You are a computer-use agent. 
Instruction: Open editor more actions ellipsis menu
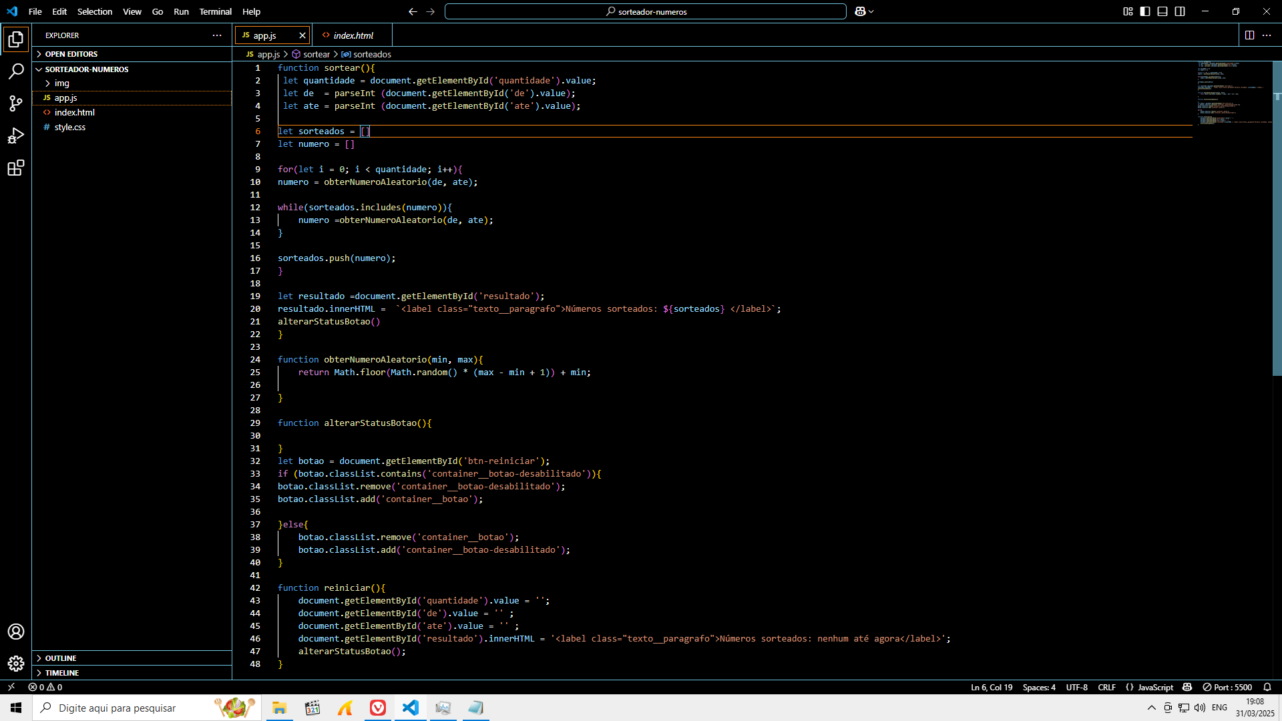[1267, 35]
